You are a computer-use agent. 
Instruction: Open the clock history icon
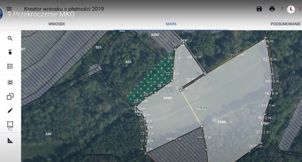(291, 9)
